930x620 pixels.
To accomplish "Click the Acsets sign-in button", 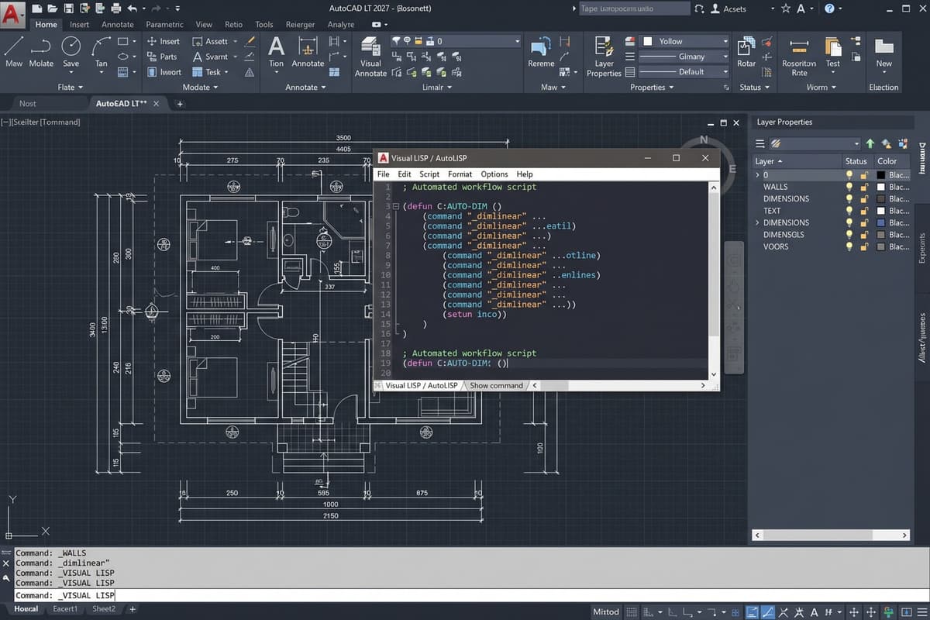I will coord(727,9).
